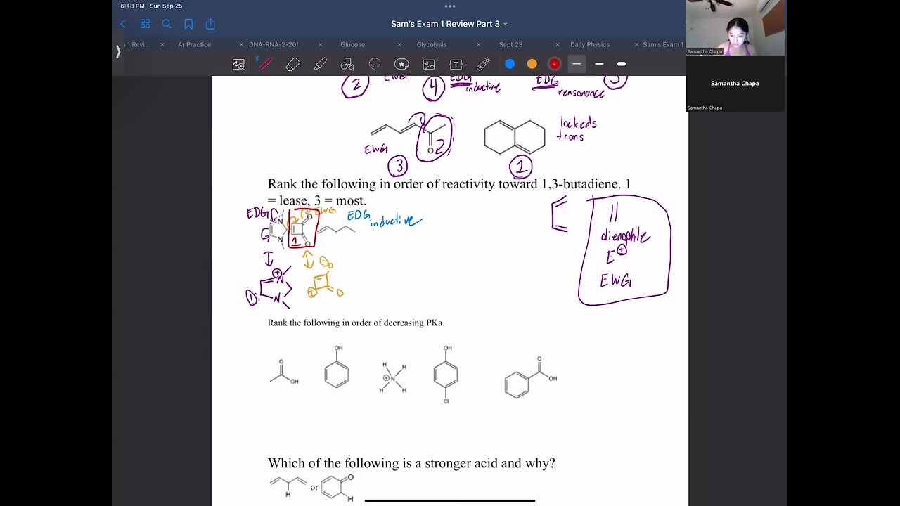This screenshot has width=900, height=506.
Task: Open the Elements sticker tool
Action: (x=401, y=64)
